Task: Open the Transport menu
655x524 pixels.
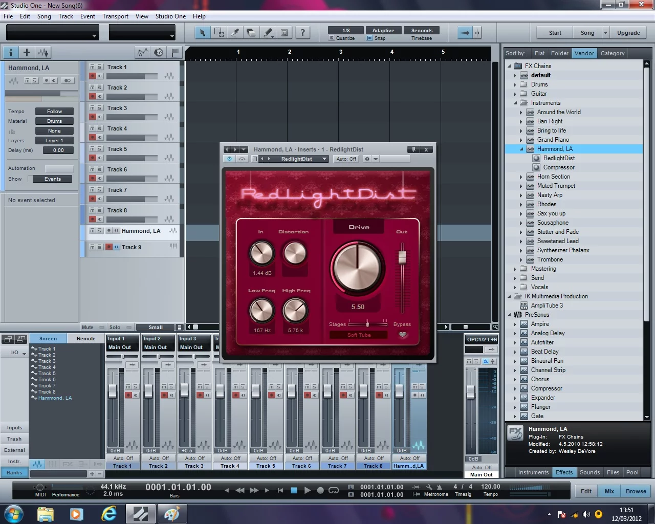Action: click(x=115, y=16)
